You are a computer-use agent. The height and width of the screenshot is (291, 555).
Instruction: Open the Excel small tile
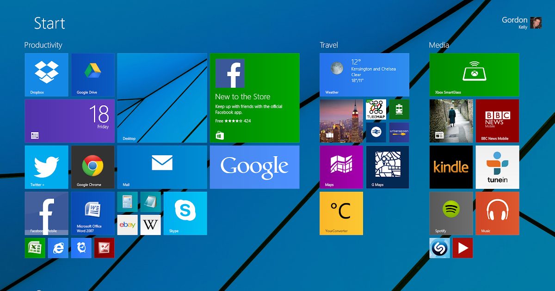pos(35,248)
